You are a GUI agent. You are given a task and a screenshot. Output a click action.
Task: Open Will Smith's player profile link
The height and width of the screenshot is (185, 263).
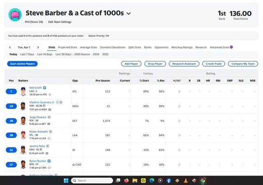tap(35, 88)
